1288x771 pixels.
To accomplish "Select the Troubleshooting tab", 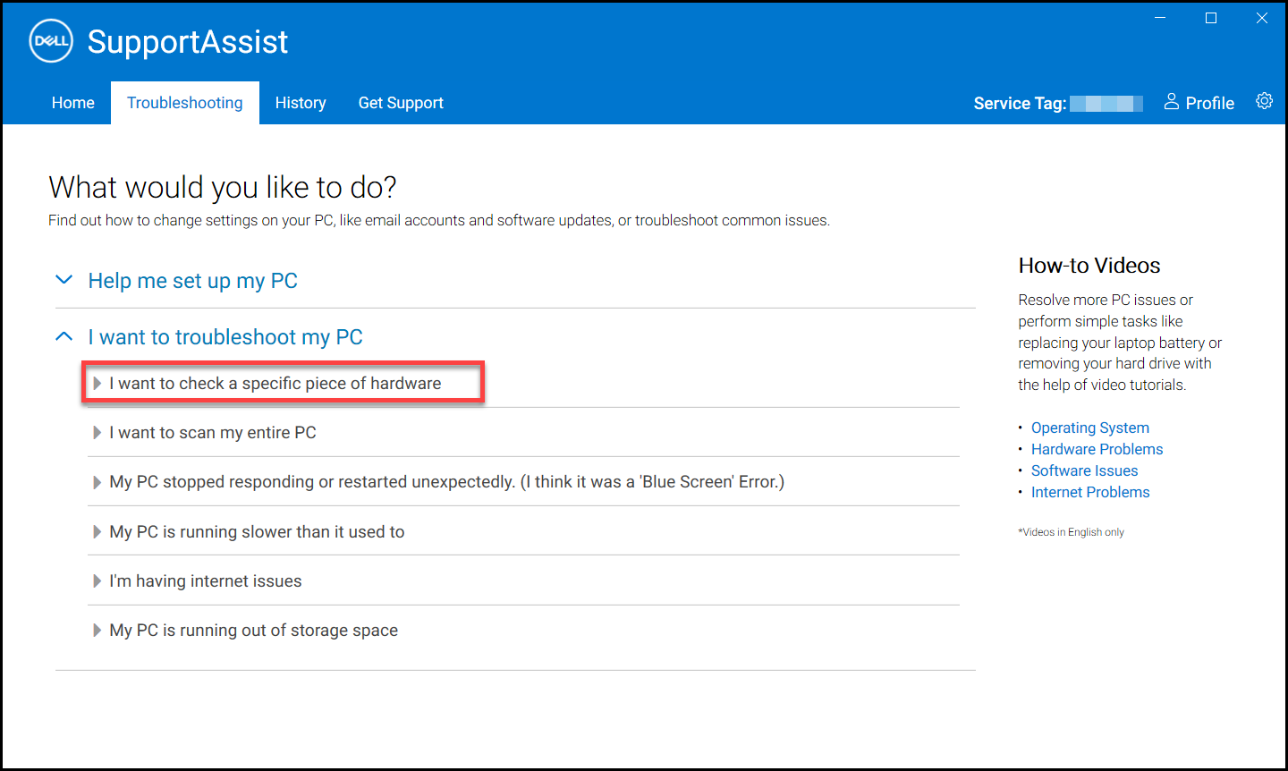I will pyautogui.click(x=184, y=103).
